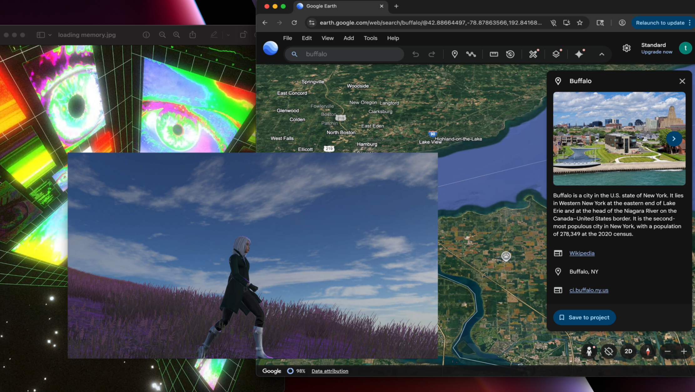
Task: Undo with the toolbar undo arrow
Action: point(415,54)
